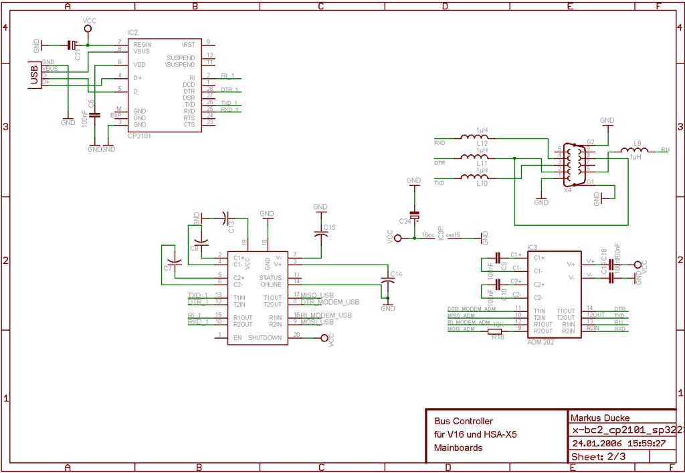Select the GND symbol above C15

(320, 208)
